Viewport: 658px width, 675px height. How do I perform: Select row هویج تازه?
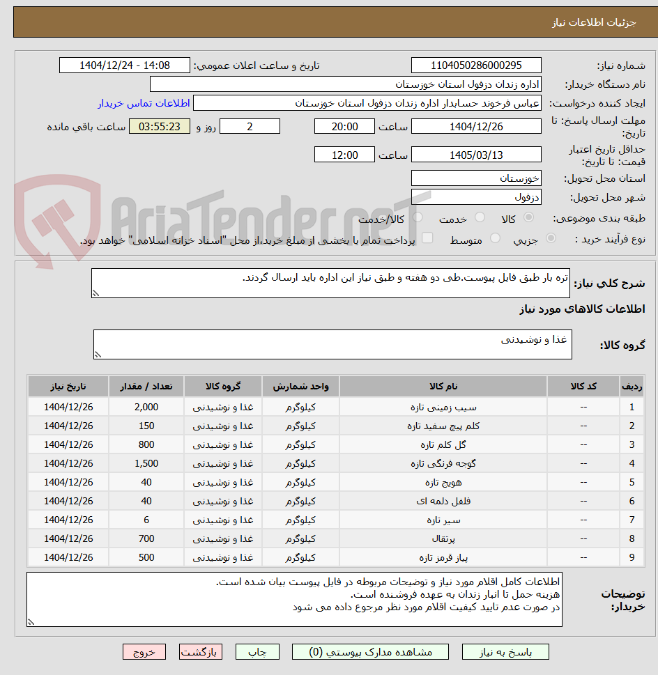[336, 482]
